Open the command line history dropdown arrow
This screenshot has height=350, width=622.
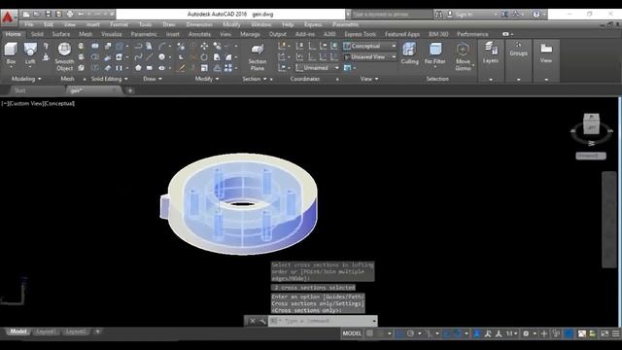coord(374,321)
